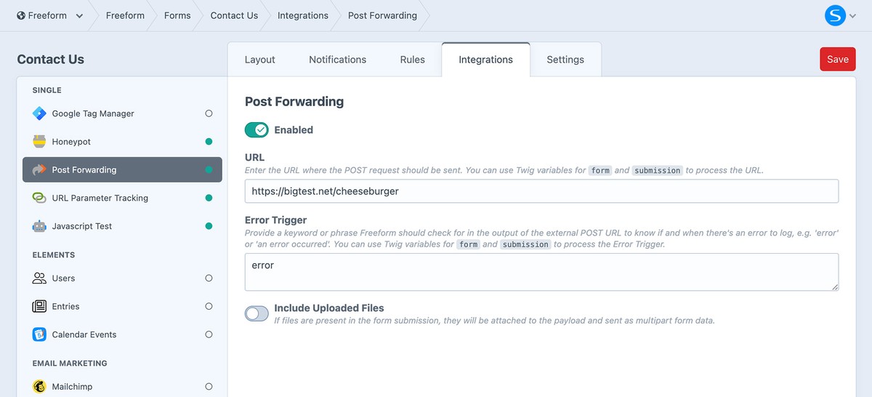Toggle Calendar Events status circle
The height and width of the screenshot is (397, 872).
click(x=209, y=334)
